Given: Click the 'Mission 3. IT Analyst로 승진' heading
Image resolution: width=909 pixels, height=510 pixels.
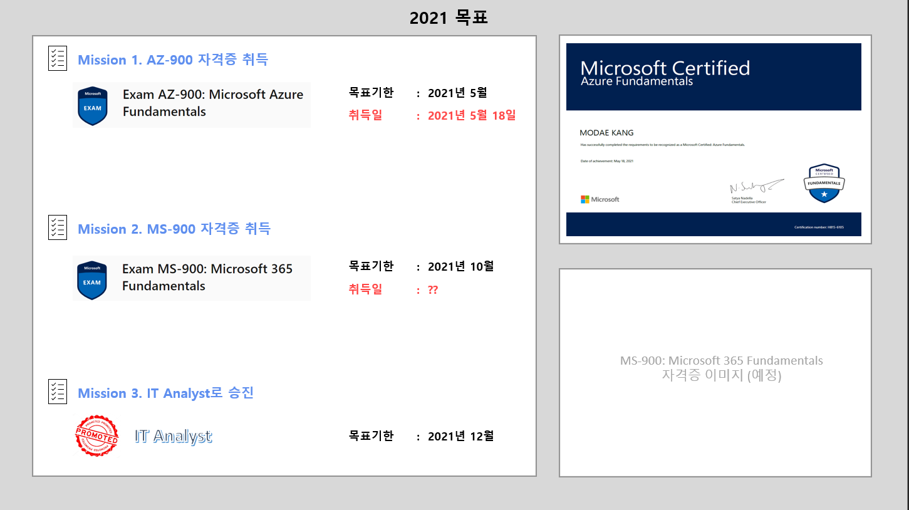Looking at the screenshot, I should [165, 393].
